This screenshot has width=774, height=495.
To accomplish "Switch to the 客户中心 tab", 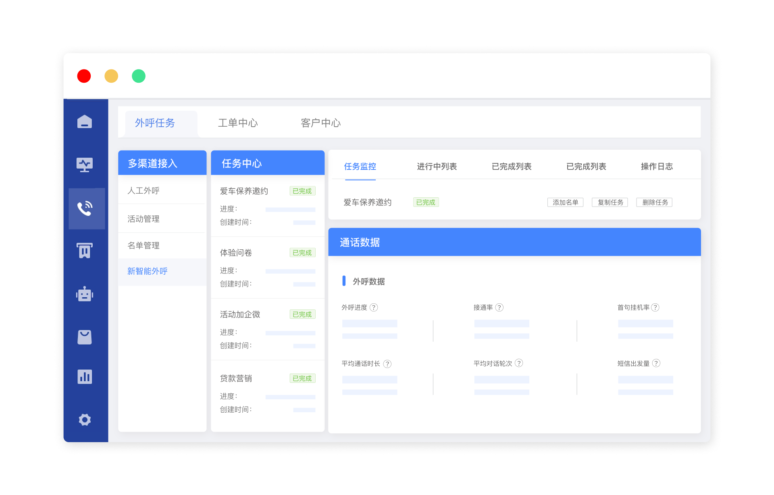I will [x=320, y=123].
